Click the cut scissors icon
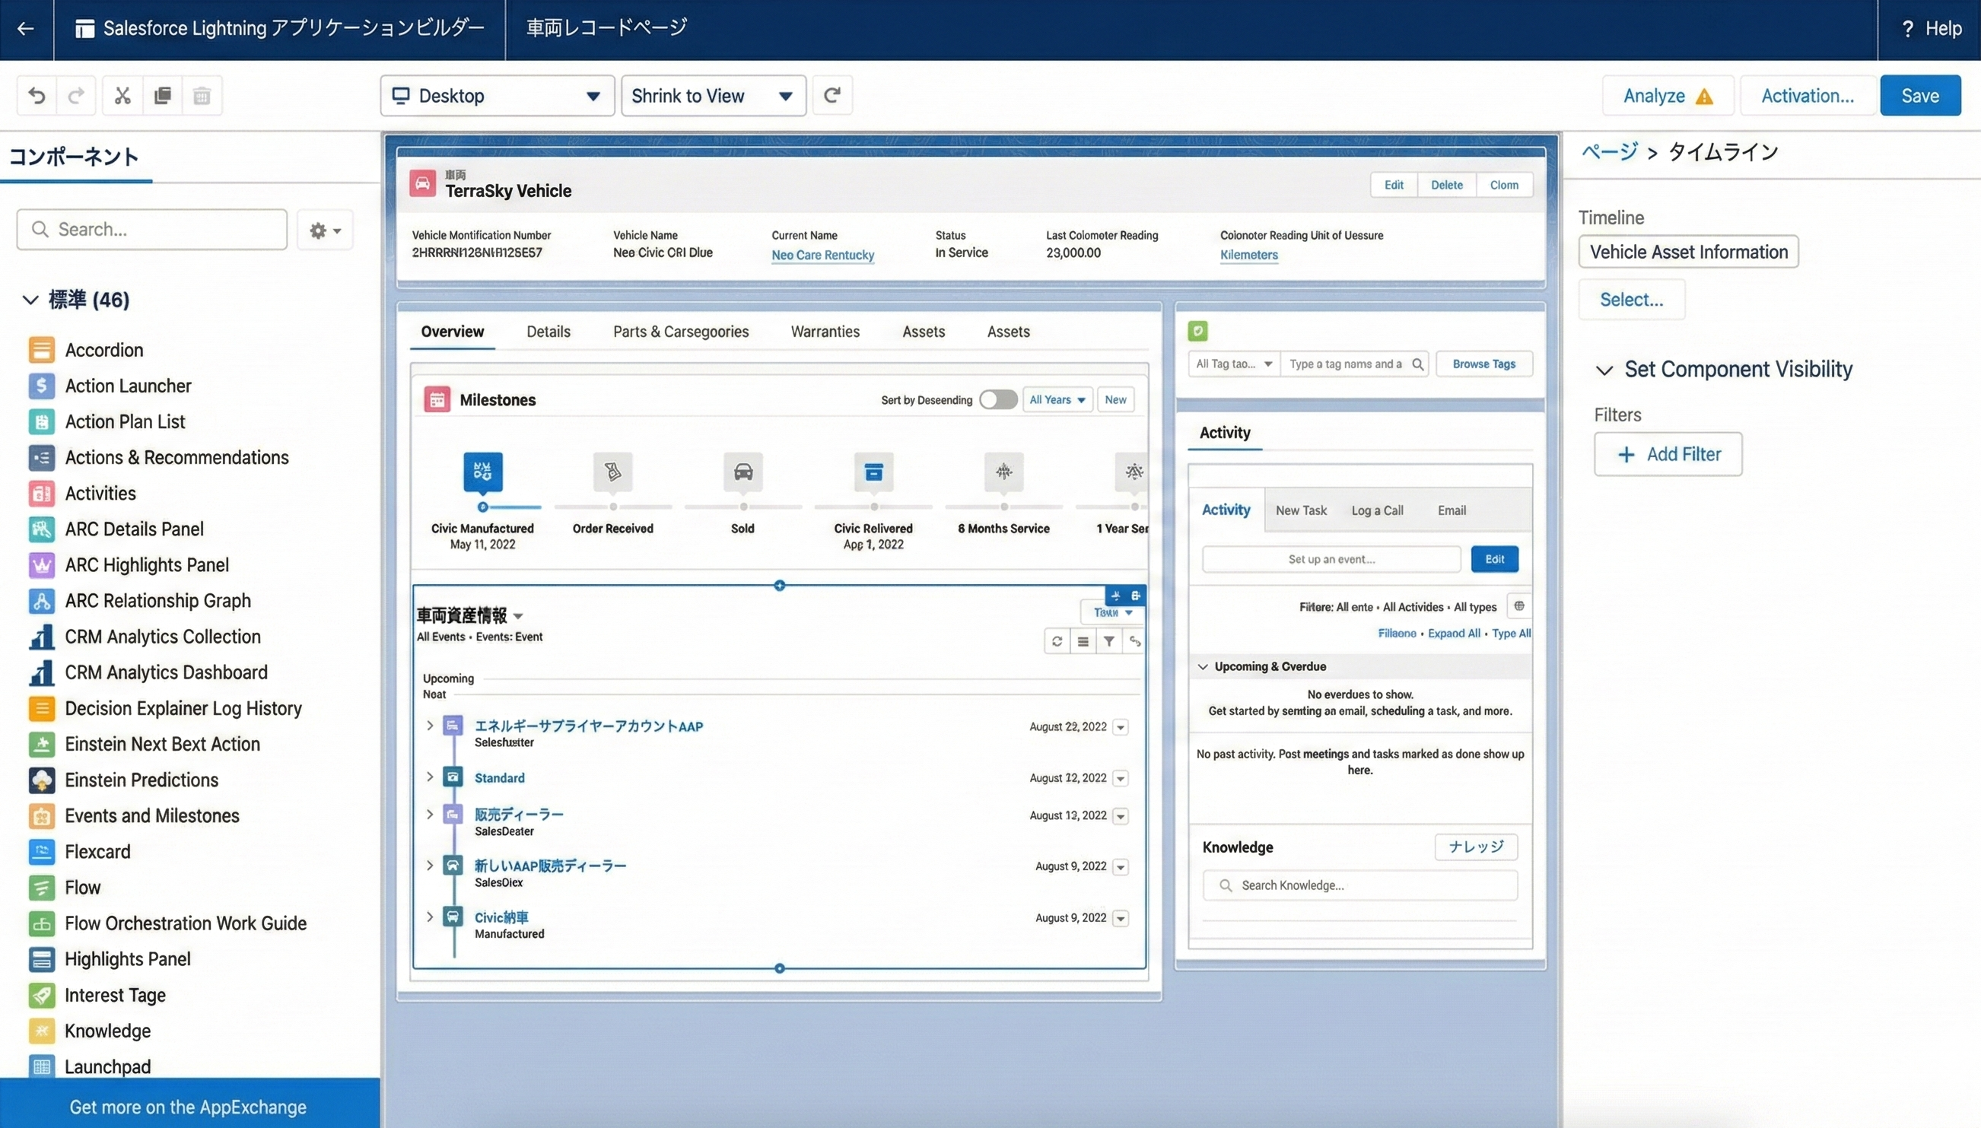 (122, 95)
